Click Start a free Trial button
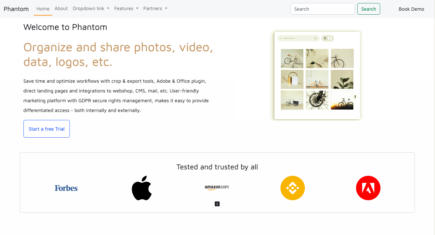Viewport: 435px width, 235px height. [47, 129]
